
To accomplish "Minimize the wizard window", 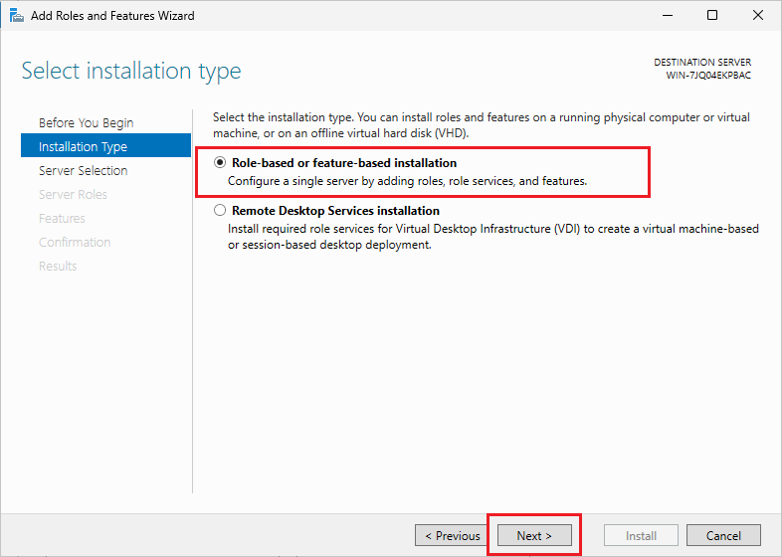I will (667, 15).
